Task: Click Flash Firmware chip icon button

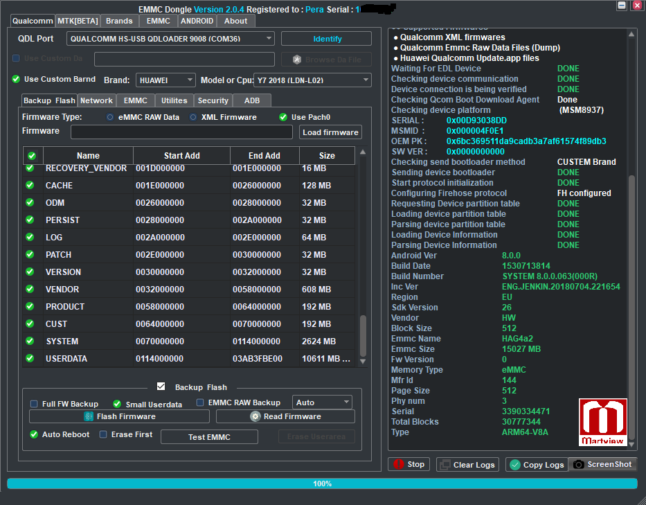Action: 119,416
